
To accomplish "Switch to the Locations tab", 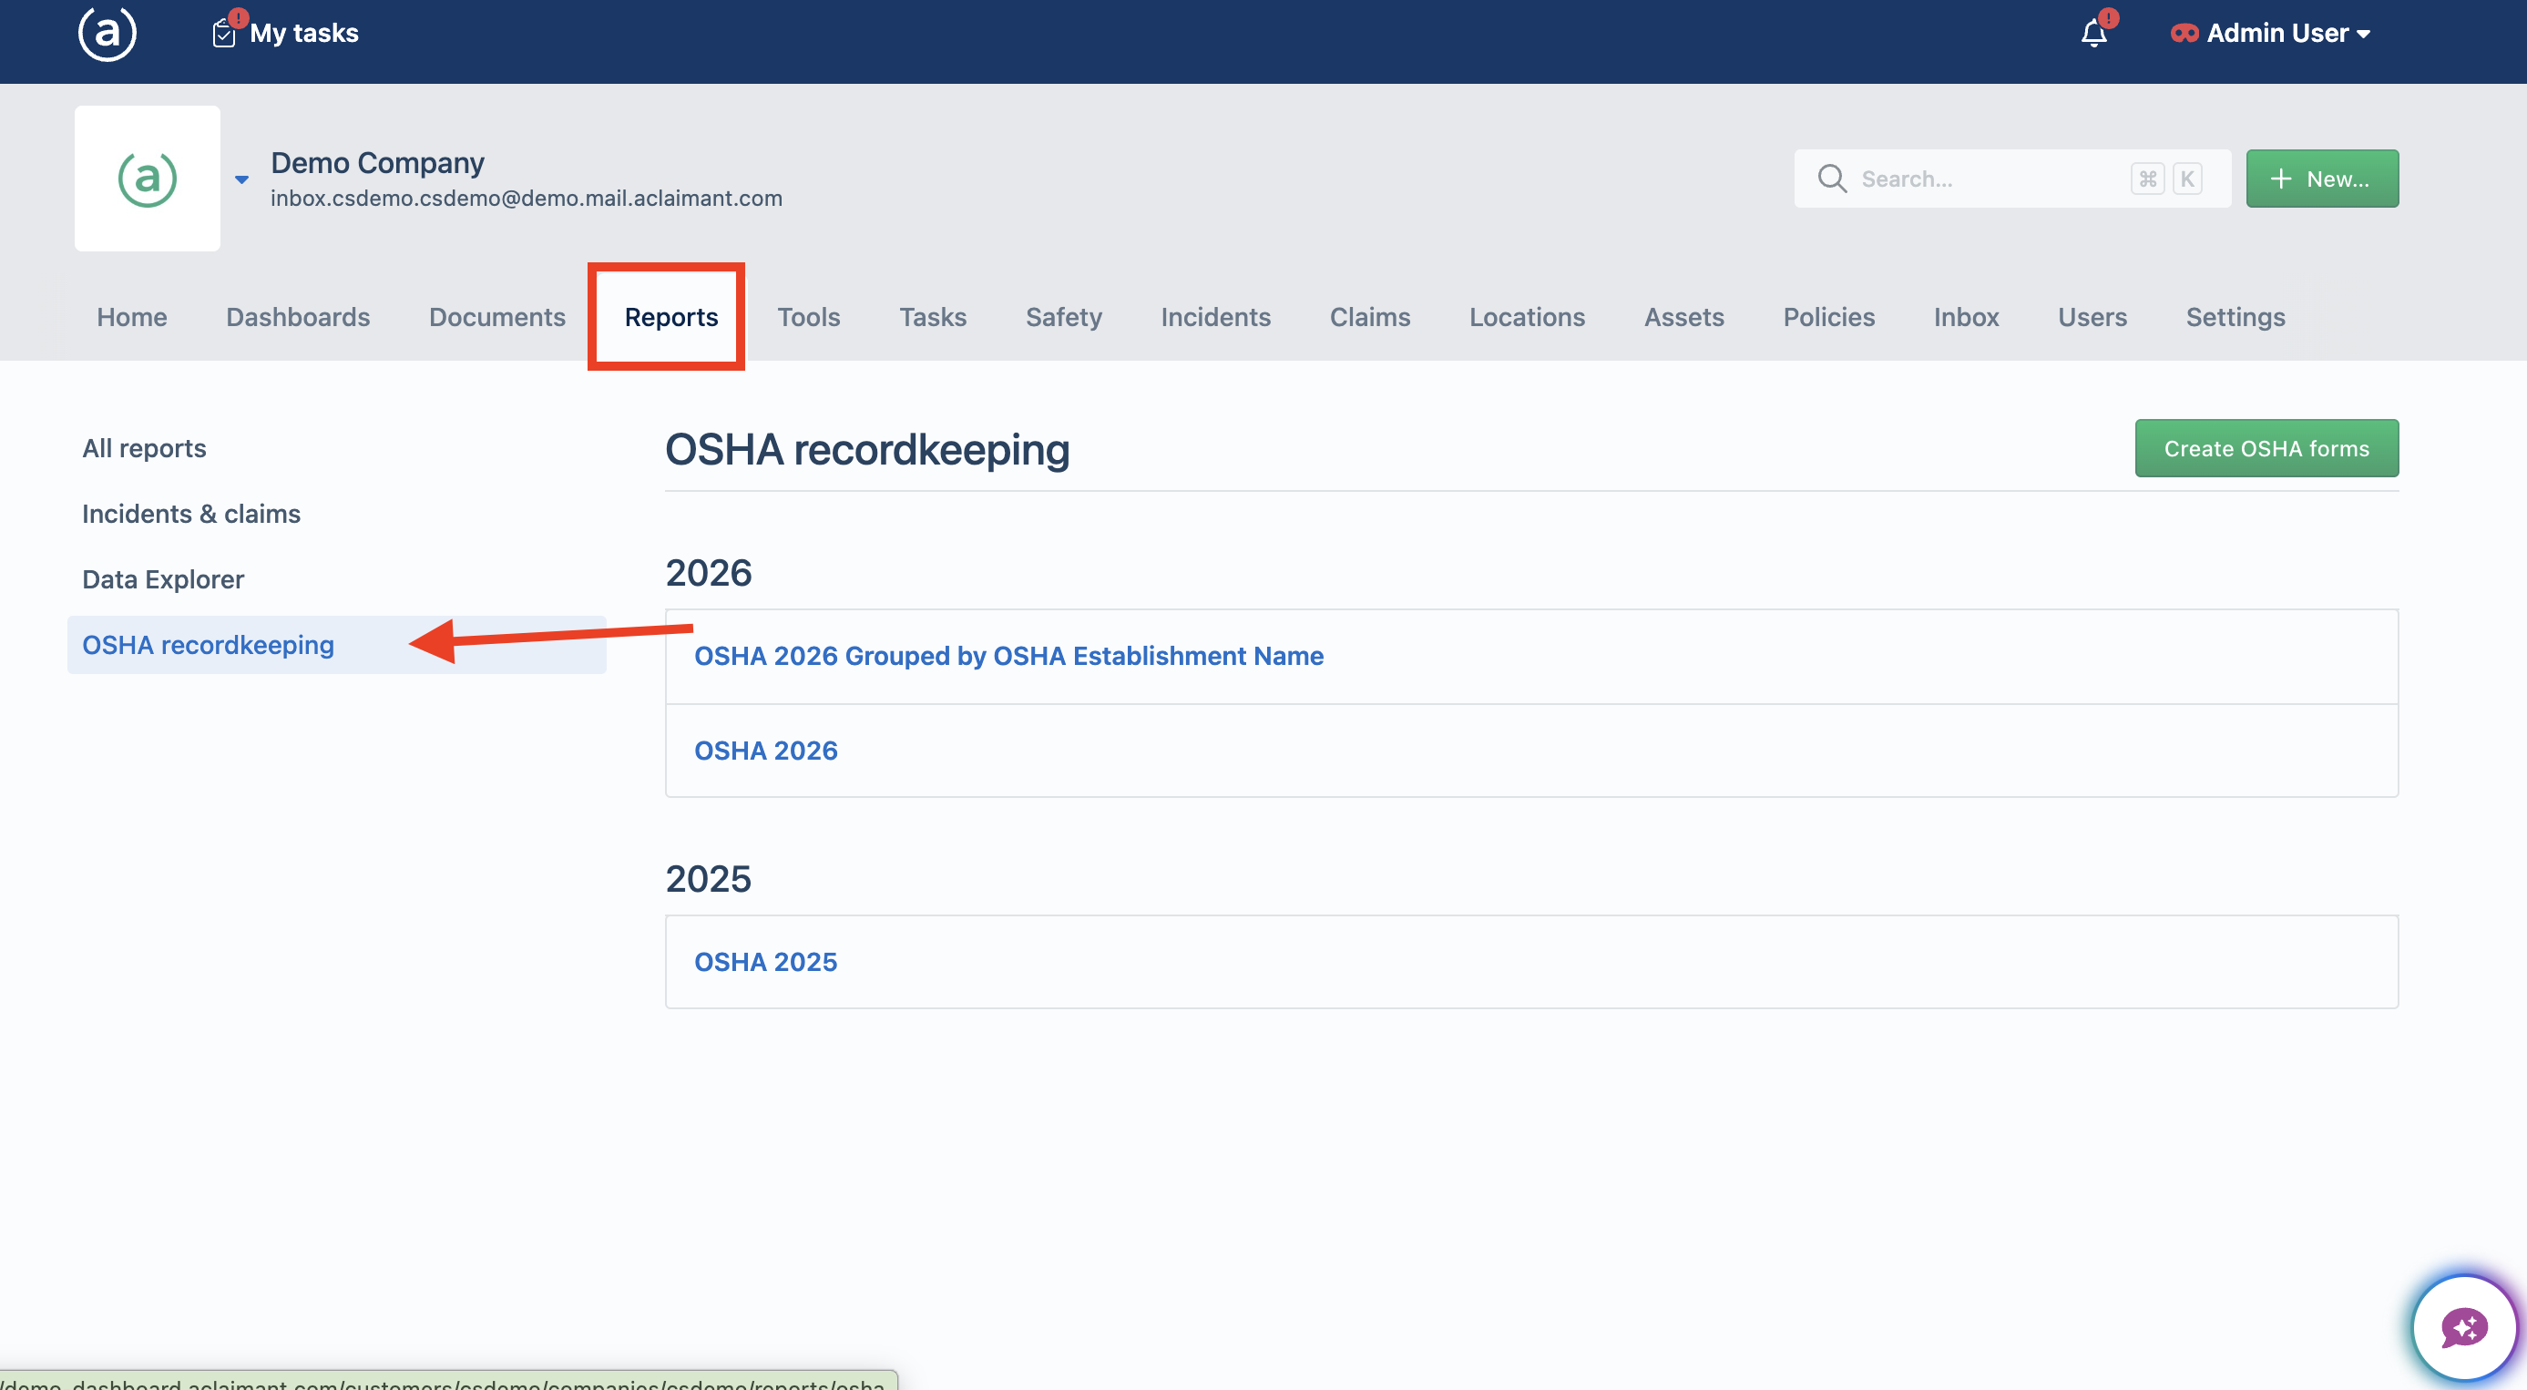I will (x=1527, y=317).
